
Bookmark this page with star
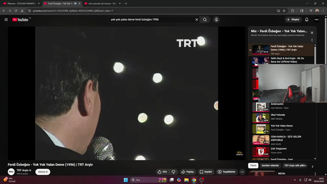click(x=284, y=11)
